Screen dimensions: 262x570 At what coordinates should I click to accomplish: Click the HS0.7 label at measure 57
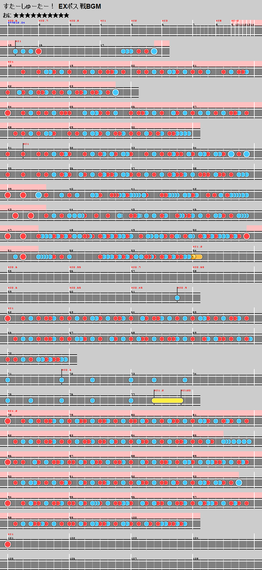[x=136, y=267]
